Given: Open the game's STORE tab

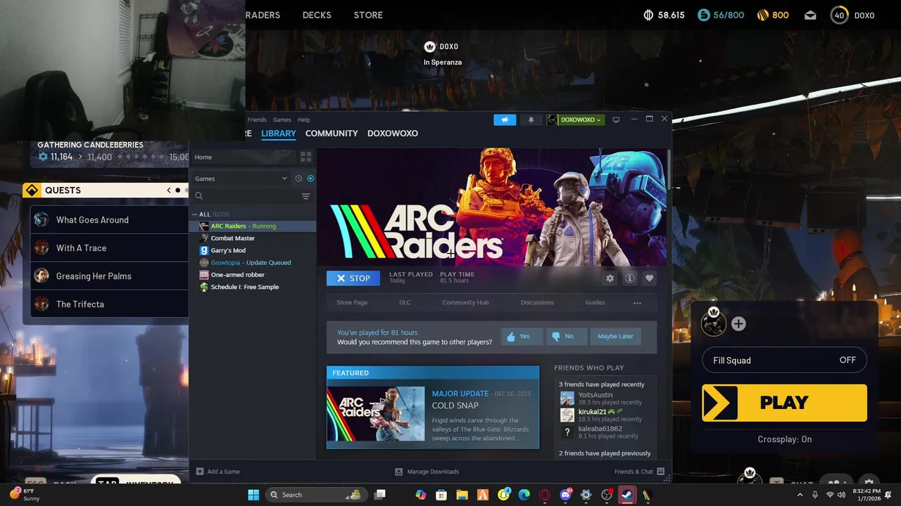Looking at the screenshot, I should (368, 15).
